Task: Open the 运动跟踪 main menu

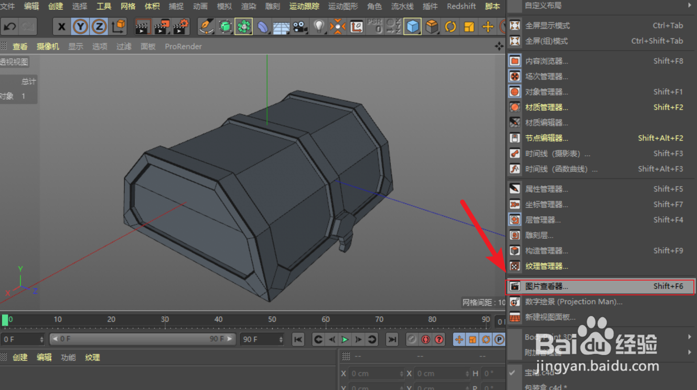Action: [x=304, y=6]
